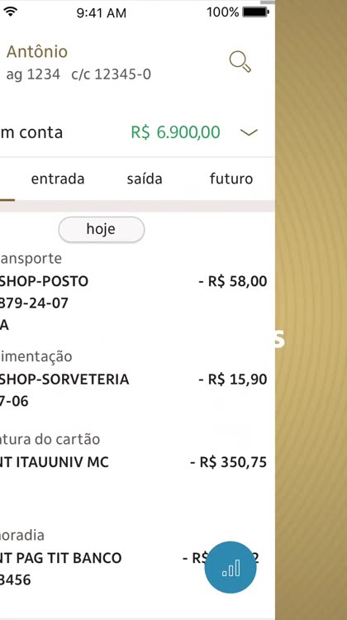
Task: Expand details via R$ 6.900,00 balance
Action: click(x=175, y=132)
